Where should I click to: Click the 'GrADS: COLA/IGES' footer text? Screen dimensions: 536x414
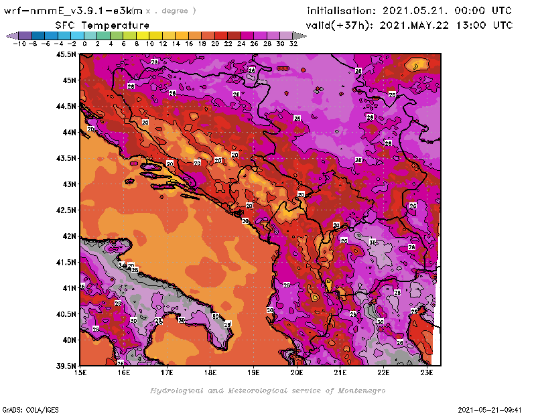(x=30, y=410)
